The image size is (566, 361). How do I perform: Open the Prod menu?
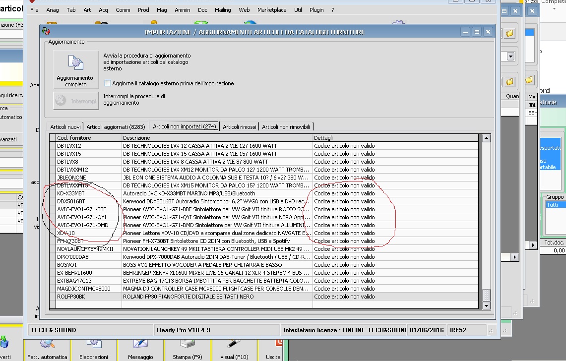[x=143, y=10]
